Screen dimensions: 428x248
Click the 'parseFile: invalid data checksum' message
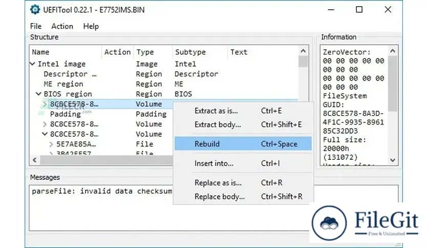point(102,191)
